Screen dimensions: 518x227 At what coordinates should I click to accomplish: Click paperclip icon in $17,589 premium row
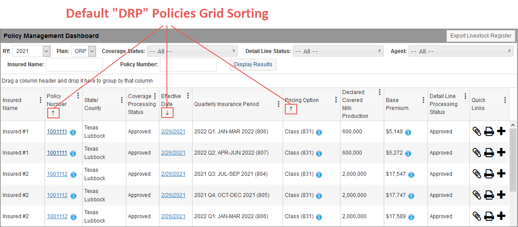tap(476, 216)
